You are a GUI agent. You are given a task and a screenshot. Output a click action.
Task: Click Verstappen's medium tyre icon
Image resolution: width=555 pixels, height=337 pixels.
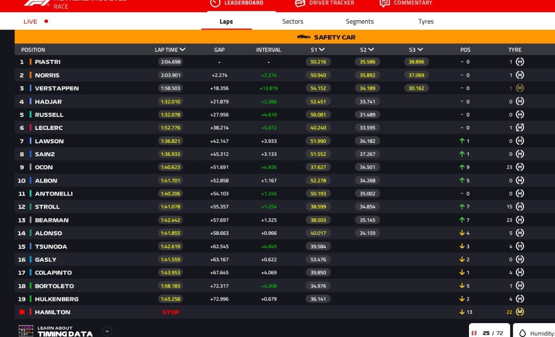[520, 88]
